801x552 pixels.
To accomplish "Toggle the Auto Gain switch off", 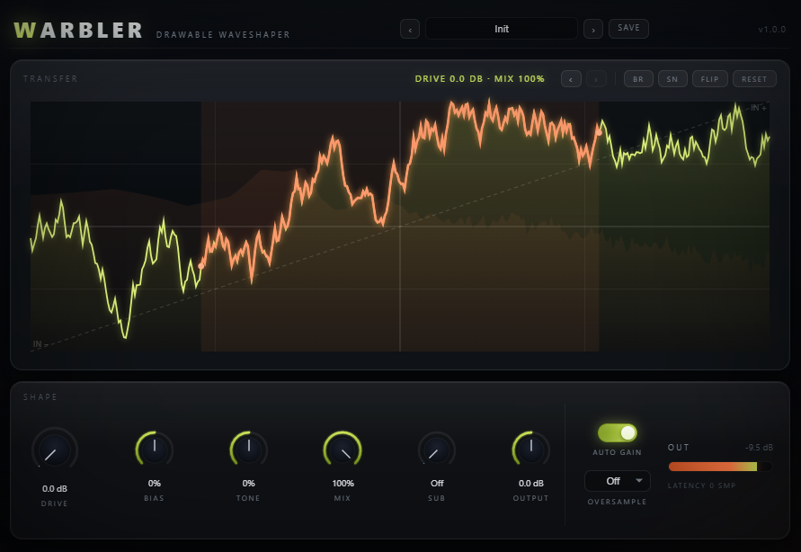I will tap(617, 433).
